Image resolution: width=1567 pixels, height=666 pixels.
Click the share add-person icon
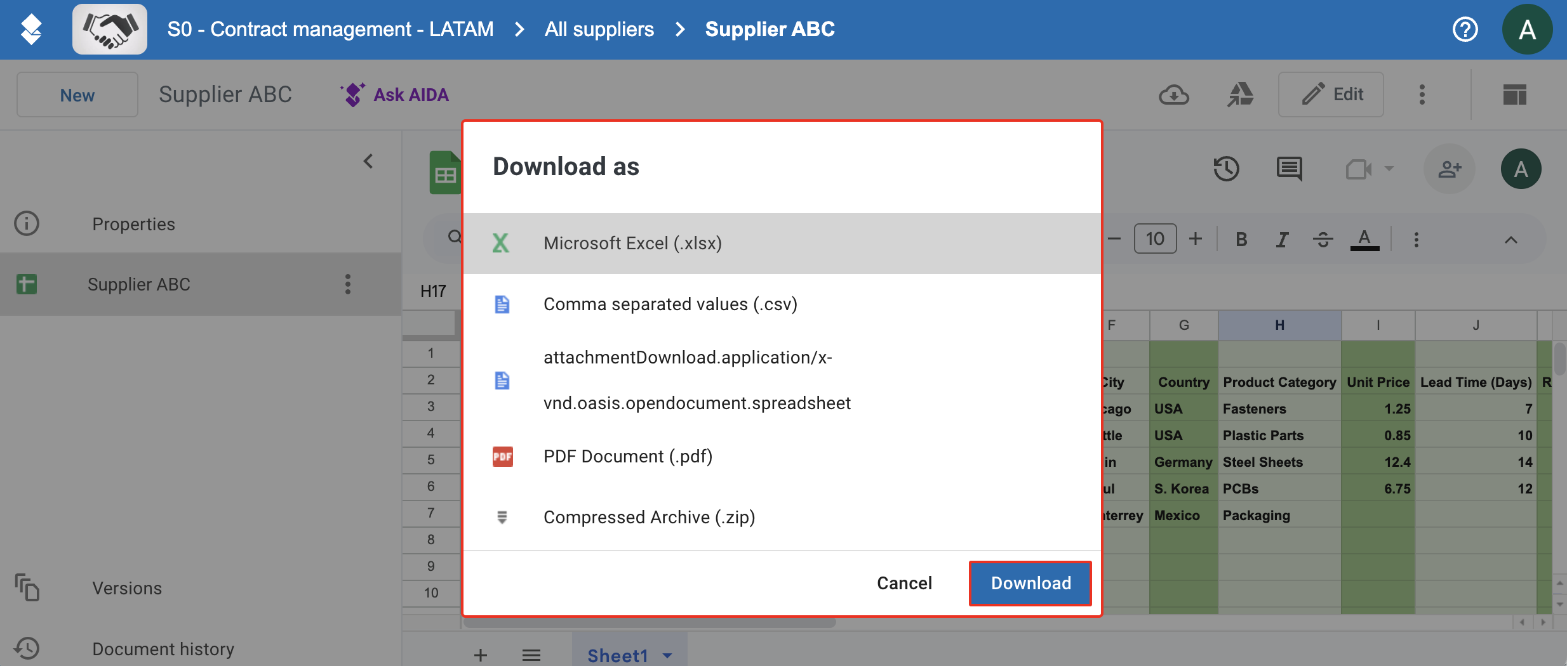(x=1450, y=169)
